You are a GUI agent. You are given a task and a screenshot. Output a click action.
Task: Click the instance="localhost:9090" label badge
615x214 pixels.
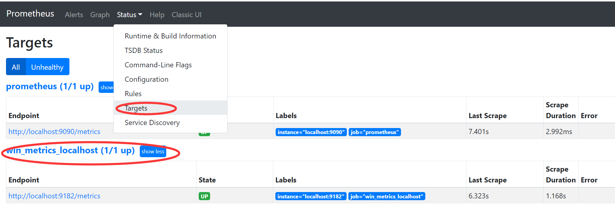[x=311, y=132]
